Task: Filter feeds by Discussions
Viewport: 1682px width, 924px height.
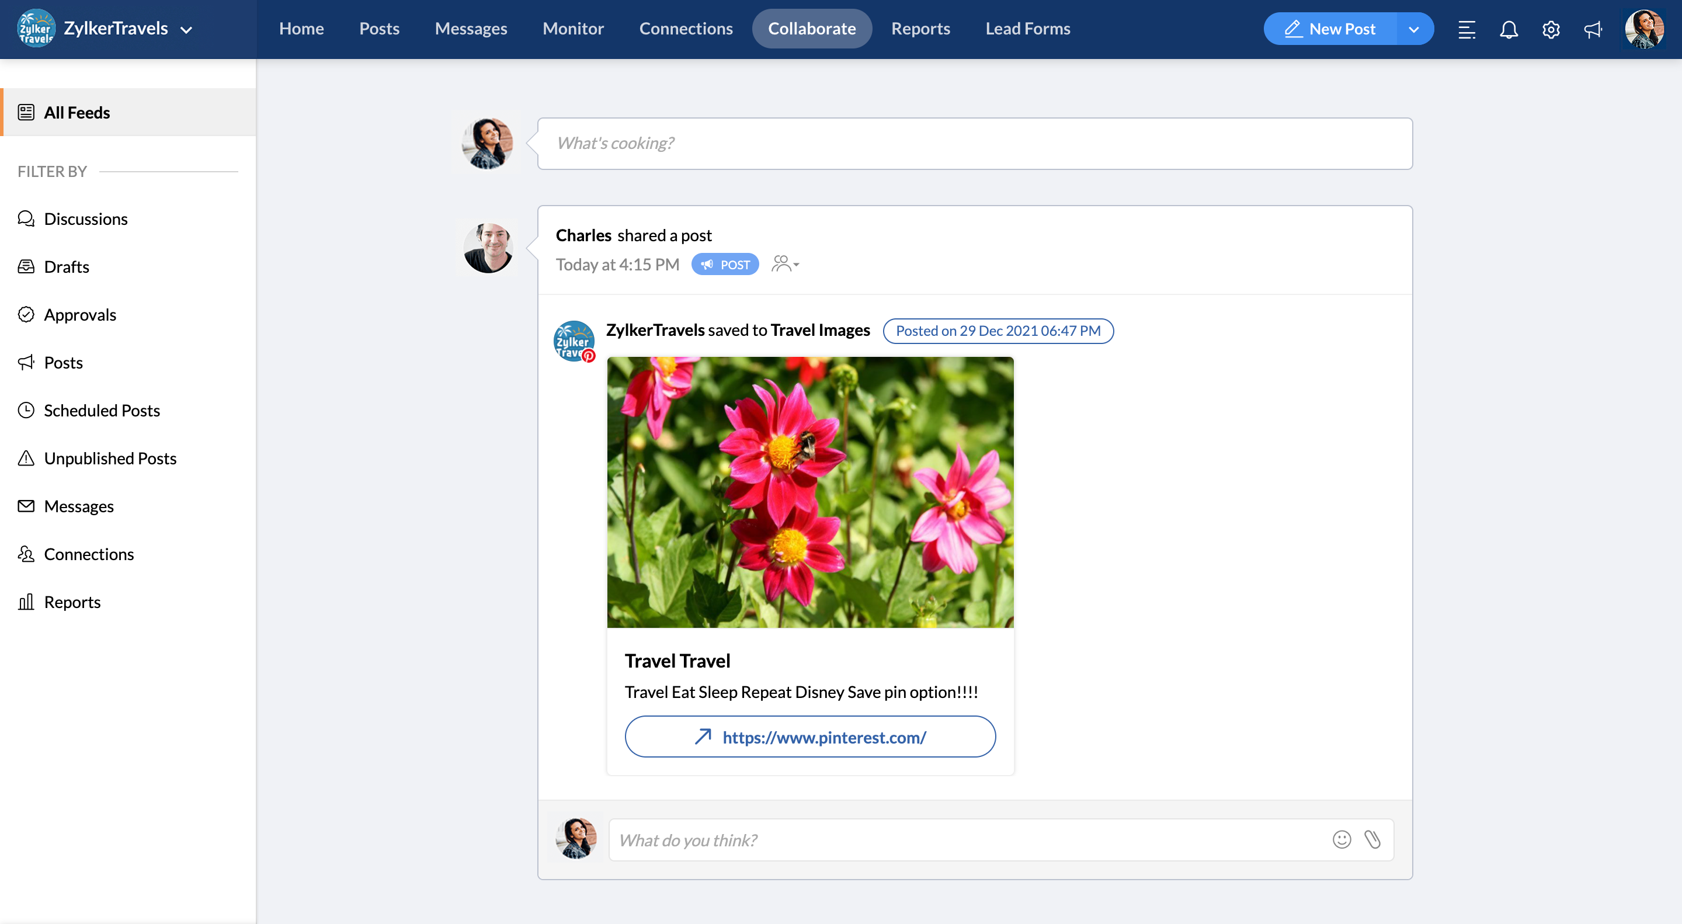Action: (x=85, y=219)
